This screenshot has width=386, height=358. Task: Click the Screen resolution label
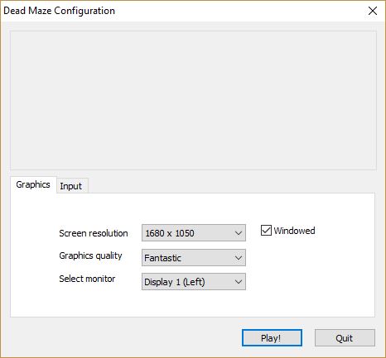94,233
